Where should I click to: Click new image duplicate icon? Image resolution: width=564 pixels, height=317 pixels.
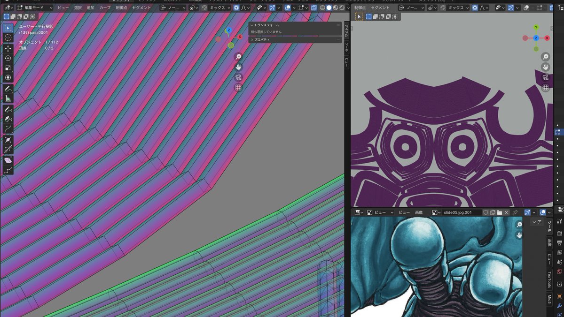(493, 212)
